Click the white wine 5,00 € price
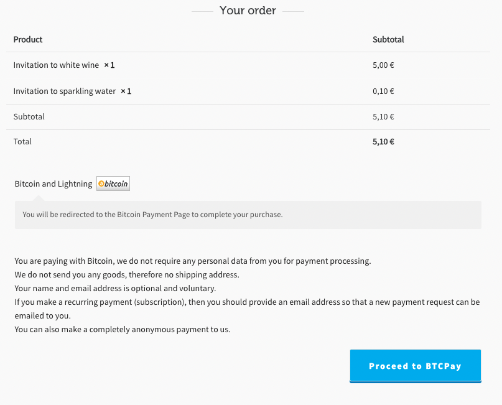 tap(383, 65)
